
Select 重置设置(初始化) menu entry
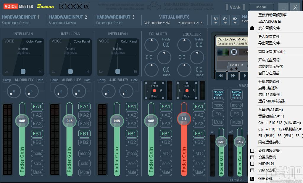click(x=272, y=51)
